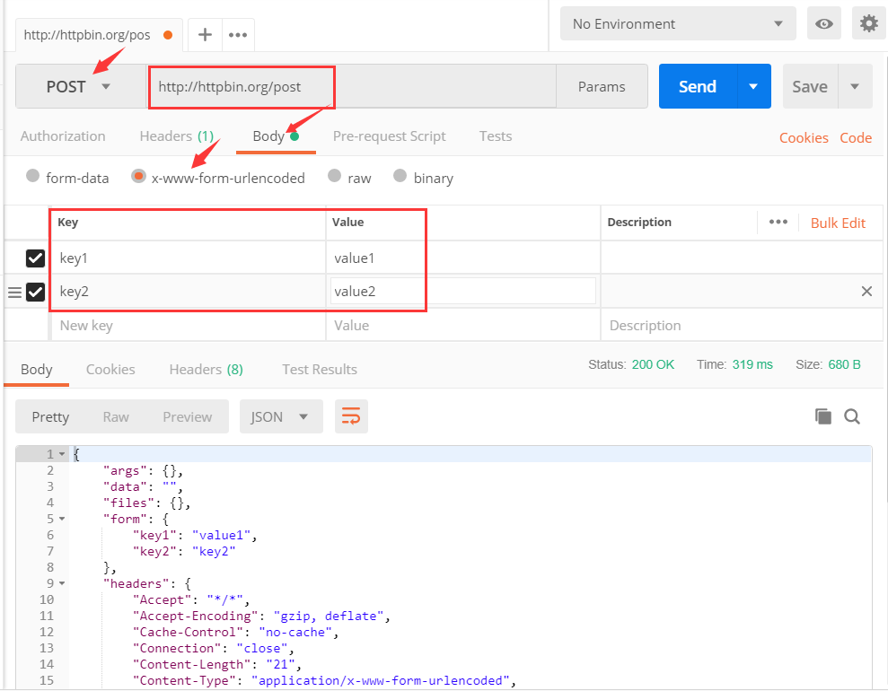Open environment quick look eye icon
Screen dimensions: 888x691
[x=823, y=24]
